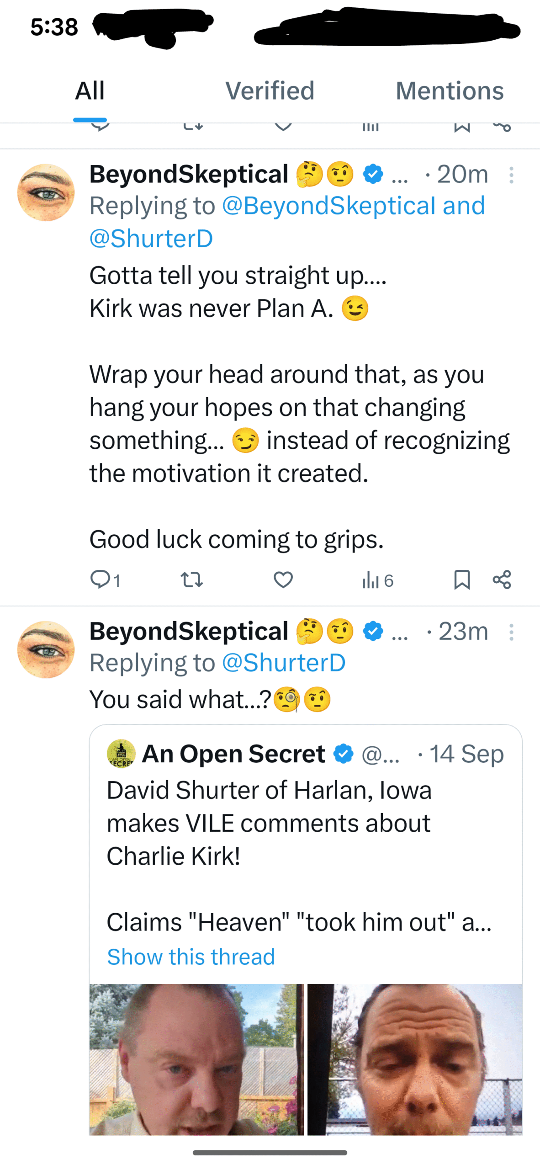540x1170 pixels.
Task: Open the @ShurterD profile link in 23m reply
Action: (x=283, y=663)
